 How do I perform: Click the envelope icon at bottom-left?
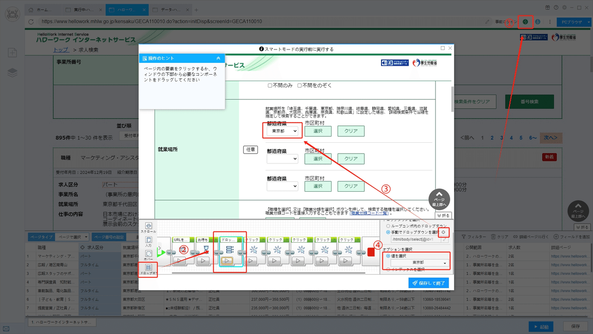[6, 329]
